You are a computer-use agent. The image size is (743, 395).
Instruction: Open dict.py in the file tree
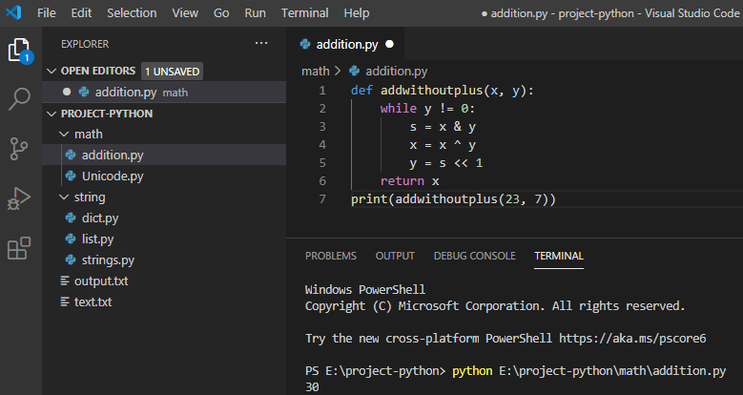(164, 218)
